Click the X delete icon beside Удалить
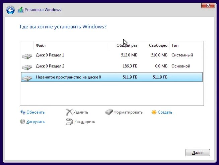Viewport: 219px width, 165px height. coord(69,112)
